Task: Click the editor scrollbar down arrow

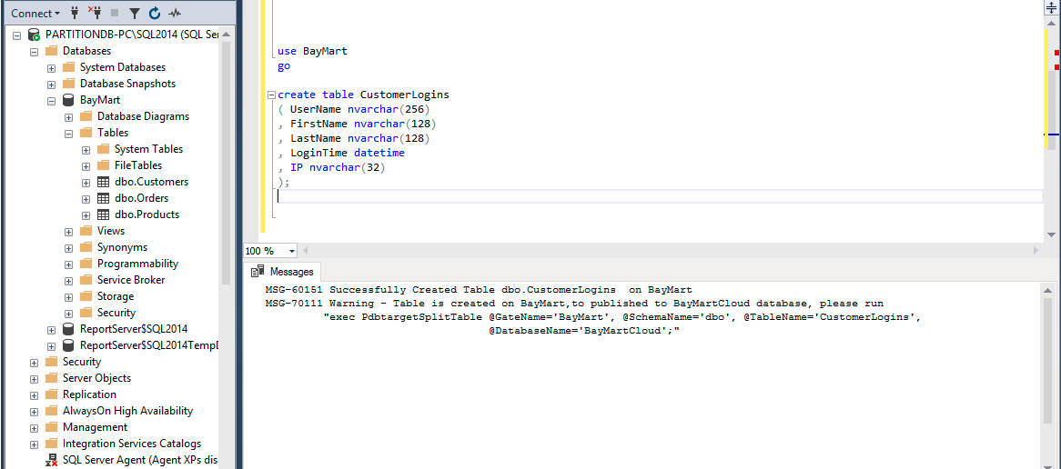Action: pos(1051,234)
